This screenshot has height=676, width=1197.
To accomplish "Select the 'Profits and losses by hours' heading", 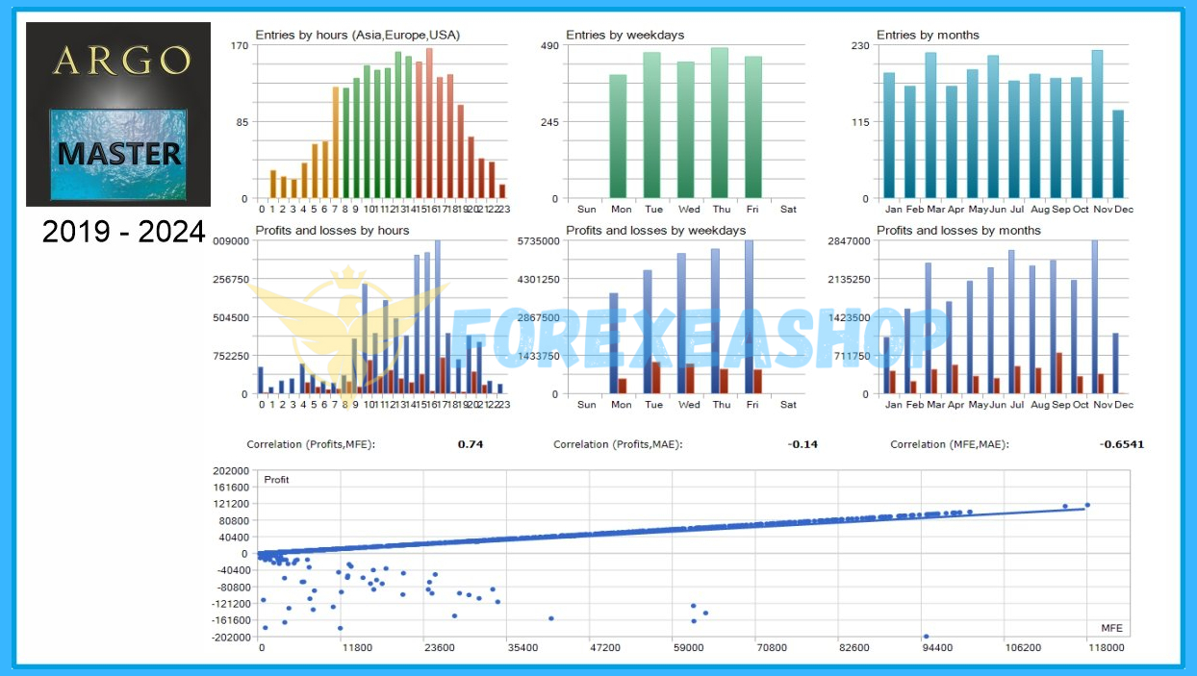I will (332, 231).
